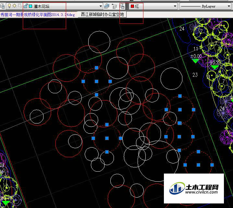
Task: Click the Make Object's Layer Current icon
Action: 106,6
